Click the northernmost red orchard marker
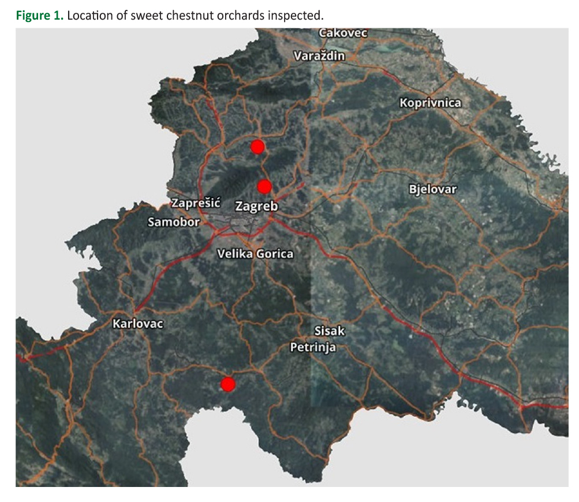579x502 pixels. (x=257, y=147)
